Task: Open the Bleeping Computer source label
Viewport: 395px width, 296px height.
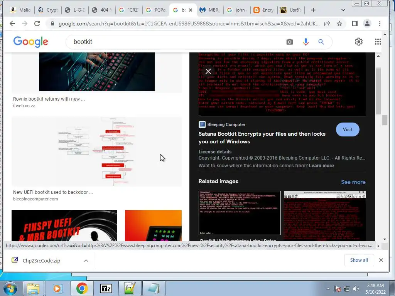Action: point(222,124)
